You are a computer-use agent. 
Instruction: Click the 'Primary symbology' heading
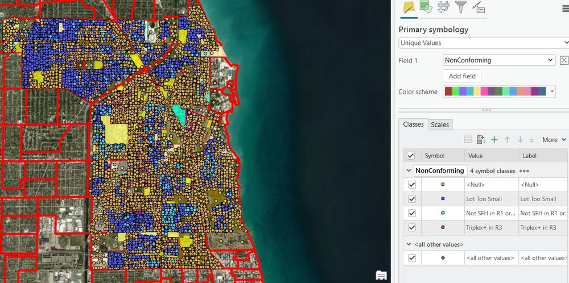[433, 30]
